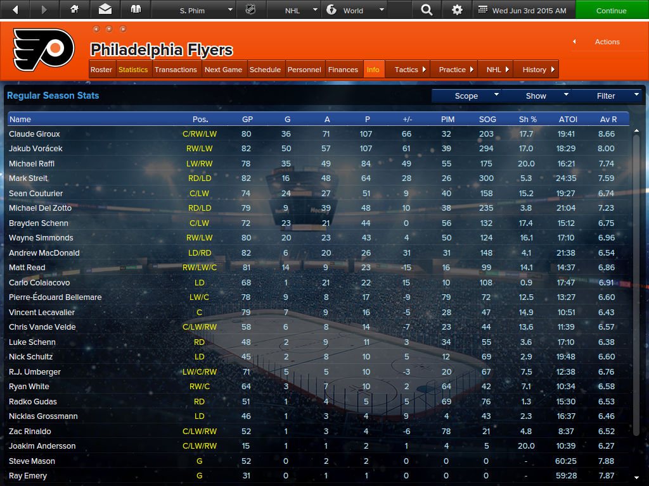The height and width of the screenshot is (486, 649).
Task: Select the Luke Schenn row
Action: pyautogui.click(x=318, y=342)
